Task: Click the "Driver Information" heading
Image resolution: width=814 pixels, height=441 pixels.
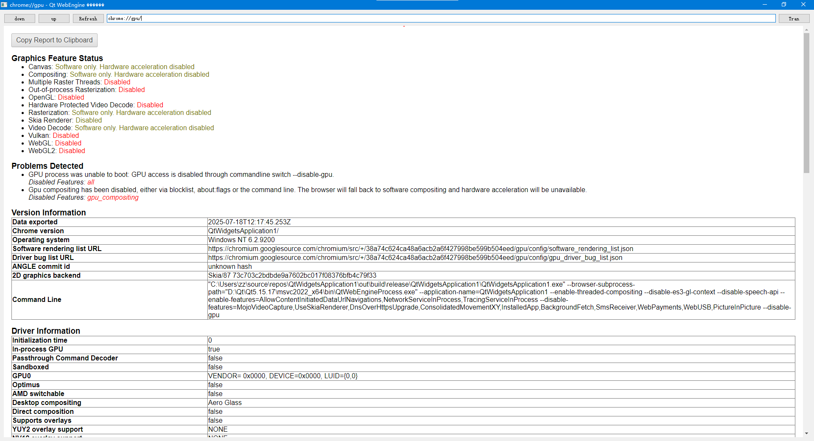Action: coord(46,331)
